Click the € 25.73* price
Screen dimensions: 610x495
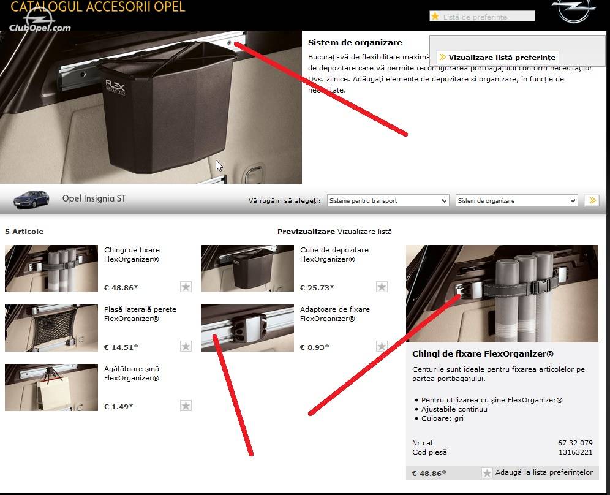click(317, 288)
